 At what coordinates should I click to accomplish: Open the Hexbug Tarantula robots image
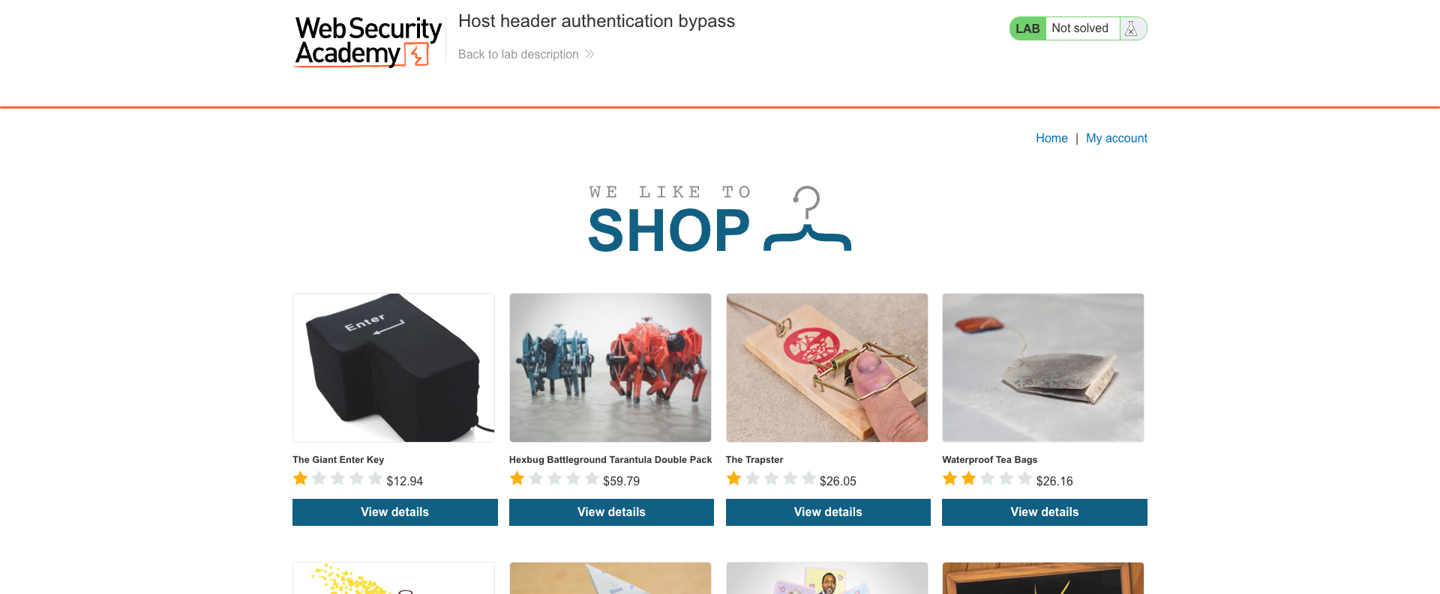pyautogui.click(x=610, y=368)
